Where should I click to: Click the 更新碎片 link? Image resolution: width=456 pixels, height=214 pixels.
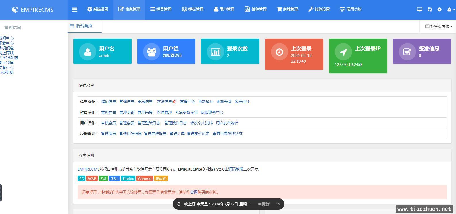[206, 102]
